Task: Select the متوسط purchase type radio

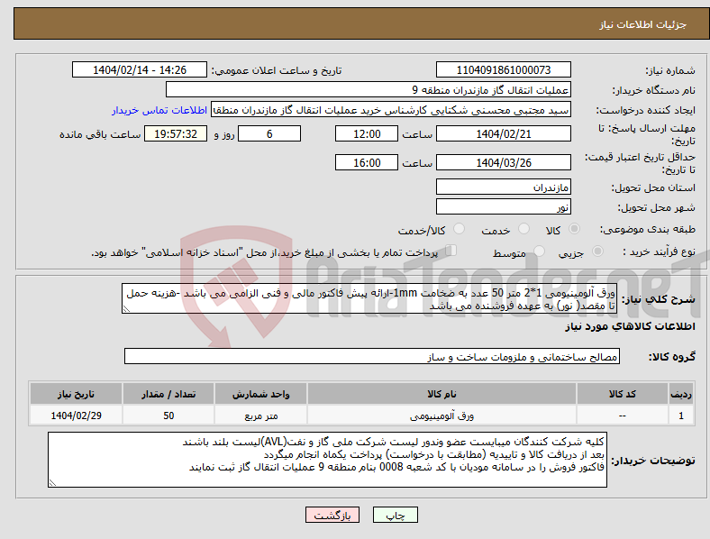Action: coord(540,251)
